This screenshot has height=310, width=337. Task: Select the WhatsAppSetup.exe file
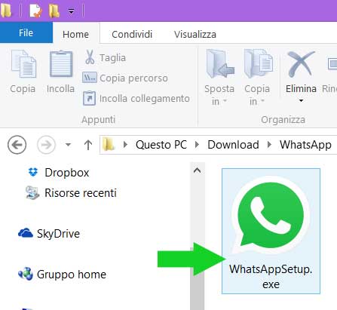[x=271, y=232]
